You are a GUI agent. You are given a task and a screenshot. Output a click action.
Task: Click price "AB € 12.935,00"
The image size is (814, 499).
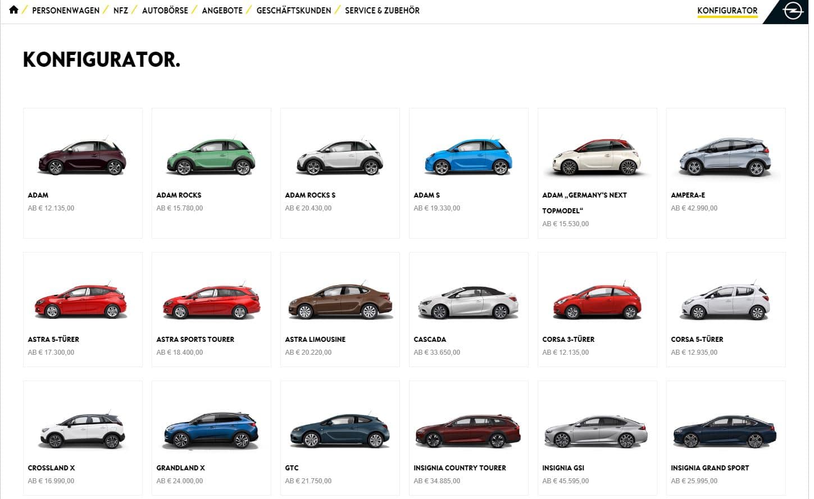pyautogui.click(x=694, y=352)
